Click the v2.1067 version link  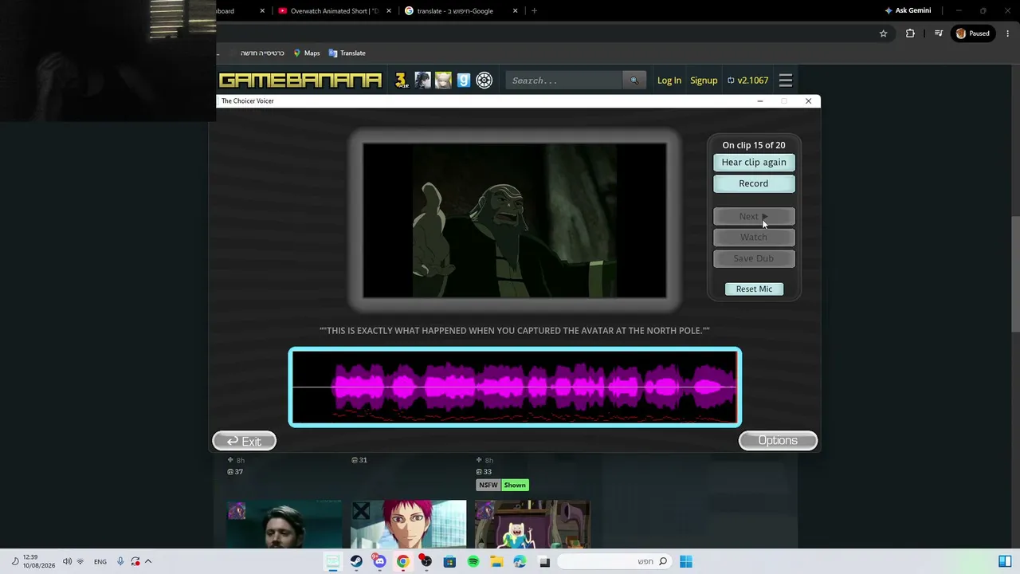747,81
